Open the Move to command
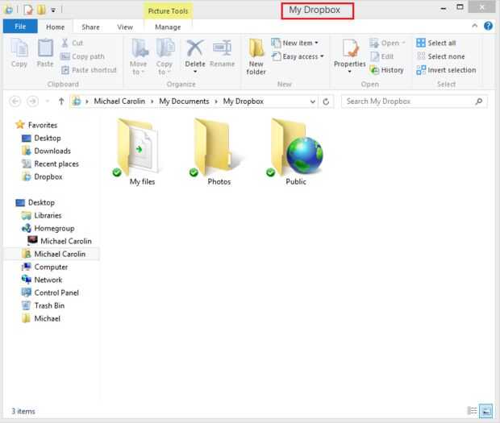This screenshot has width=500, height=423. coord(139,56)
